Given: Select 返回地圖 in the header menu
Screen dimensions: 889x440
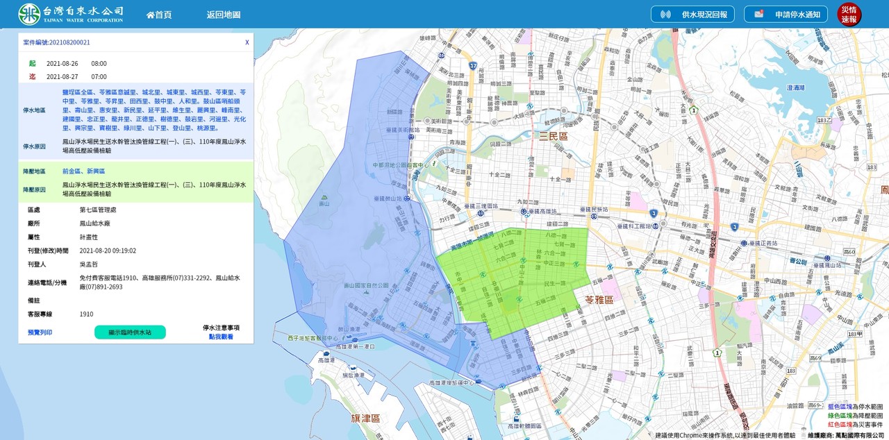Looking at the screenshot, I should [x=223, y=15].
